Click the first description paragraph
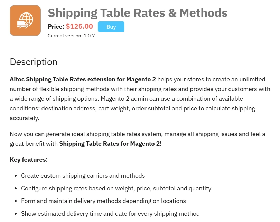Image resolution: width=280 pixels, height=222 pixels. (x=138, y=98)
